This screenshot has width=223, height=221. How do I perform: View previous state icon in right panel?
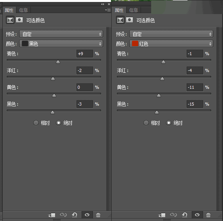pyautogui.click(x=173, y=215)
